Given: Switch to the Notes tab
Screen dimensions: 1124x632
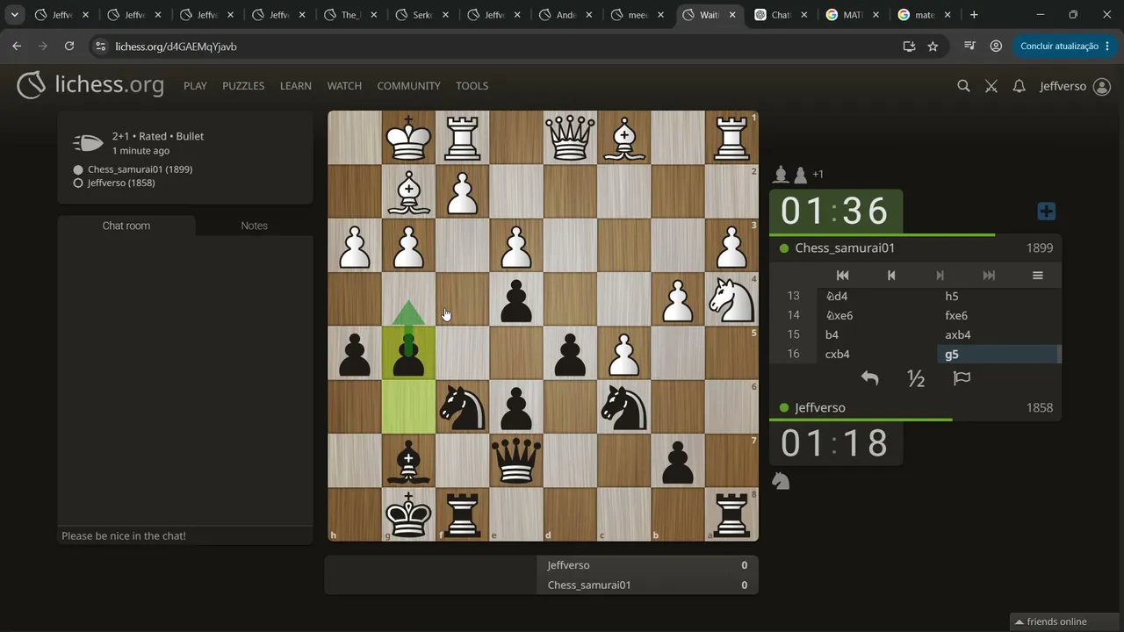Looking at the screenshot, I should pos(254,226).
